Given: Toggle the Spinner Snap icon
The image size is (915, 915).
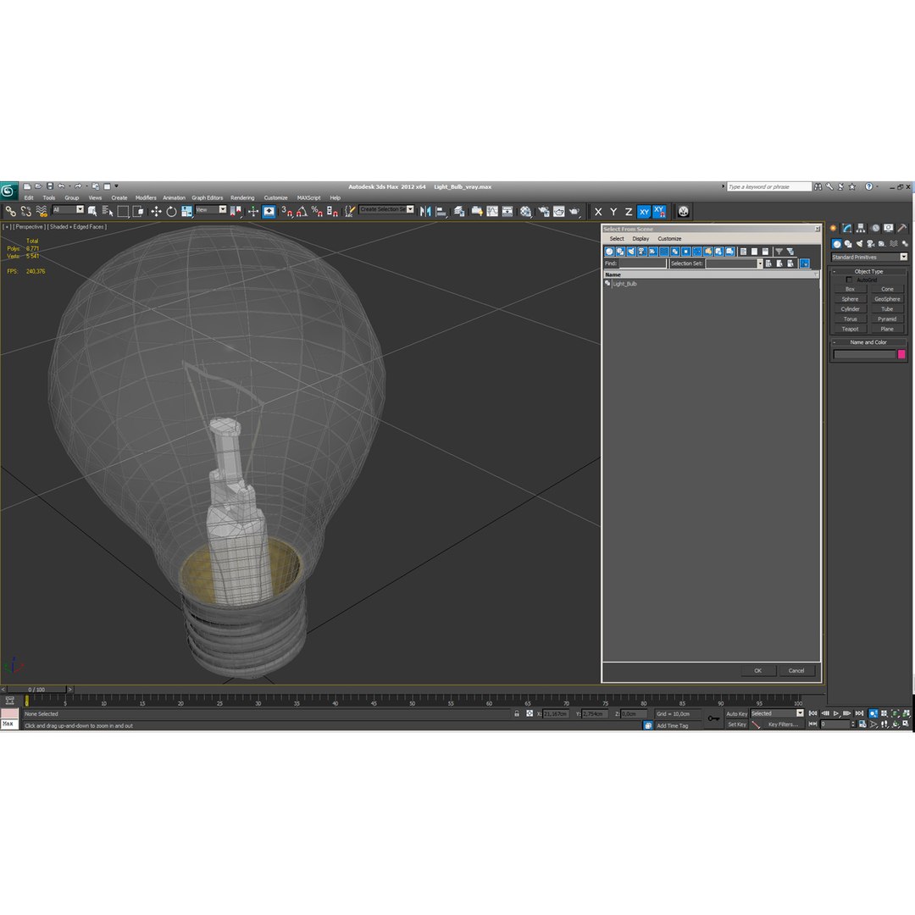Looking at the screenshot, I should [x=332, y=211].
